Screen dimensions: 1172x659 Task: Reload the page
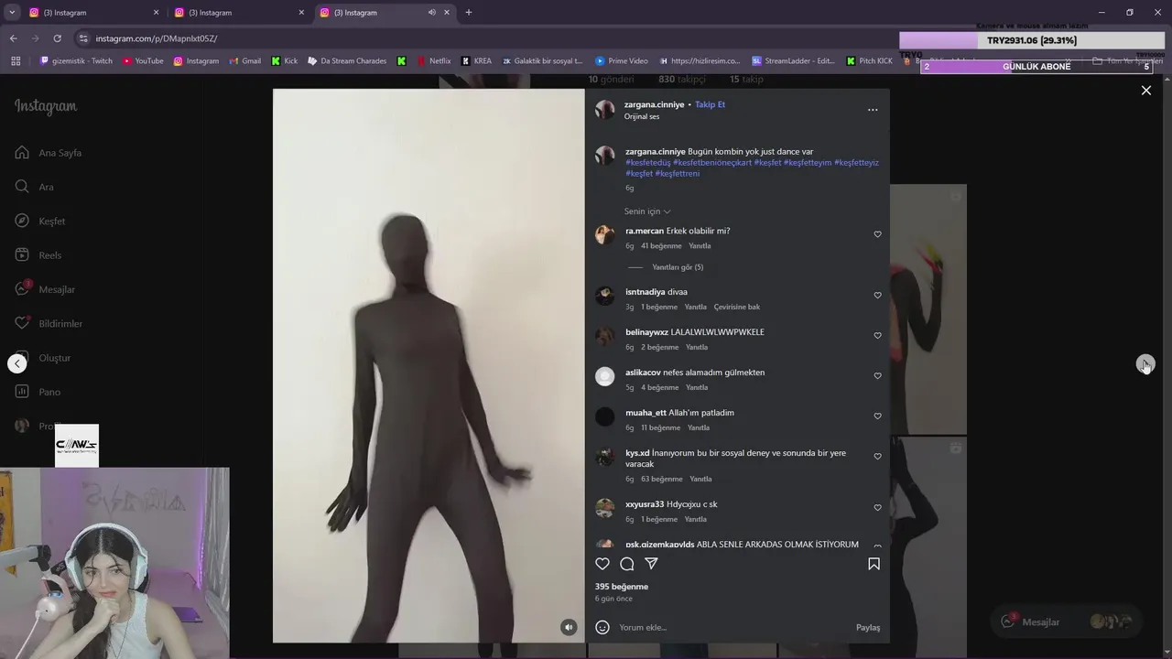click(57, 38)
